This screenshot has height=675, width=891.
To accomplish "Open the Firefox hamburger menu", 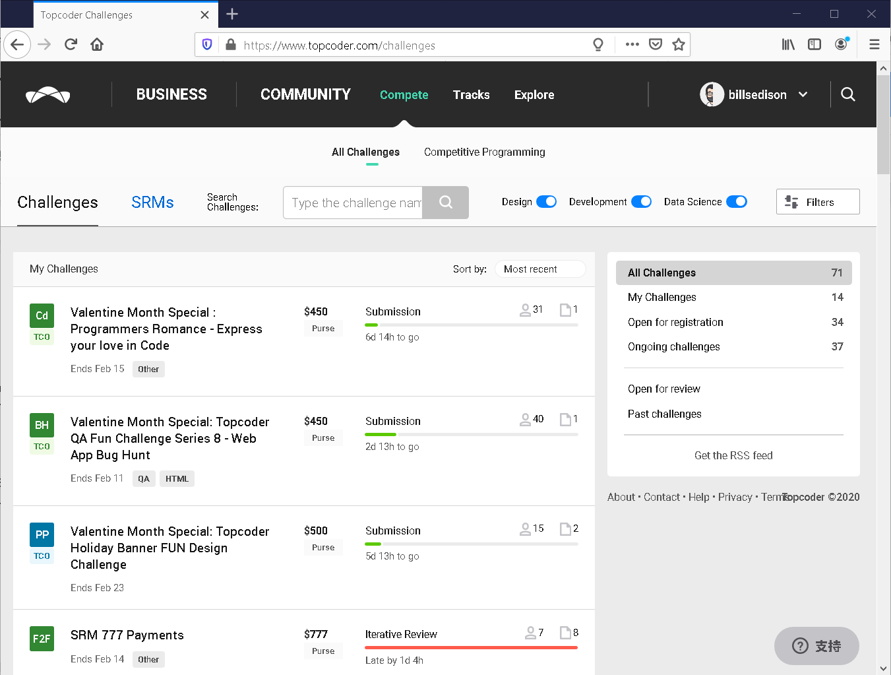I will pyautogui.click(x=875, y=45).
